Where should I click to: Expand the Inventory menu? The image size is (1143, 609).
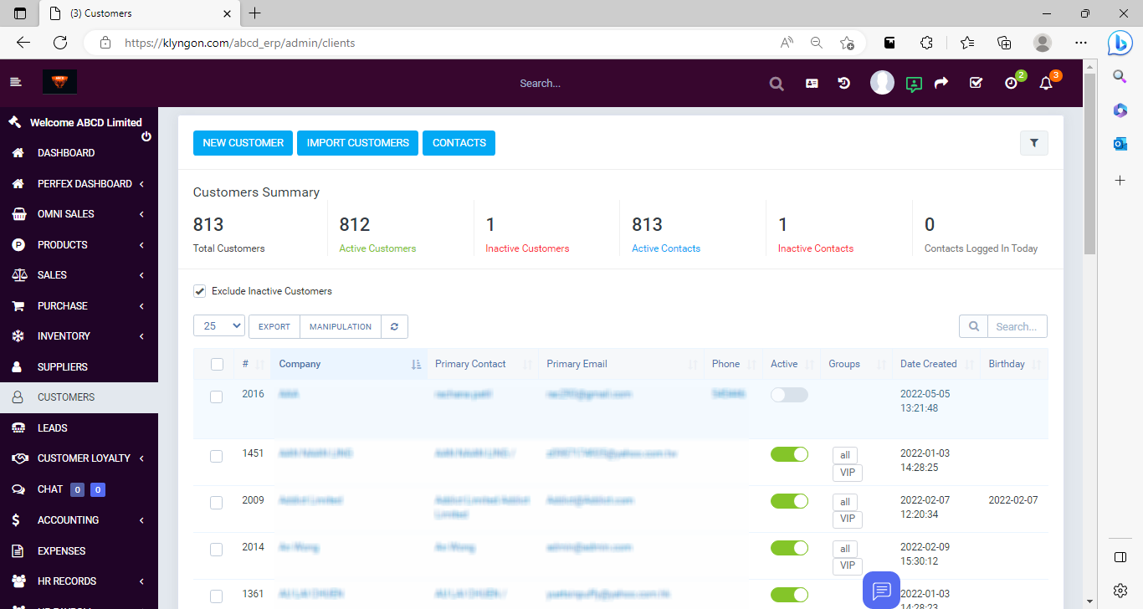click(x=79, y=336)
